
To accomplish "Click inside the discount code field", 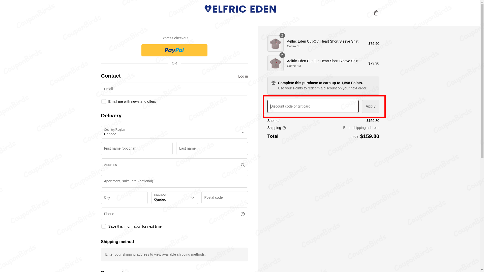I will click(313, 106).
